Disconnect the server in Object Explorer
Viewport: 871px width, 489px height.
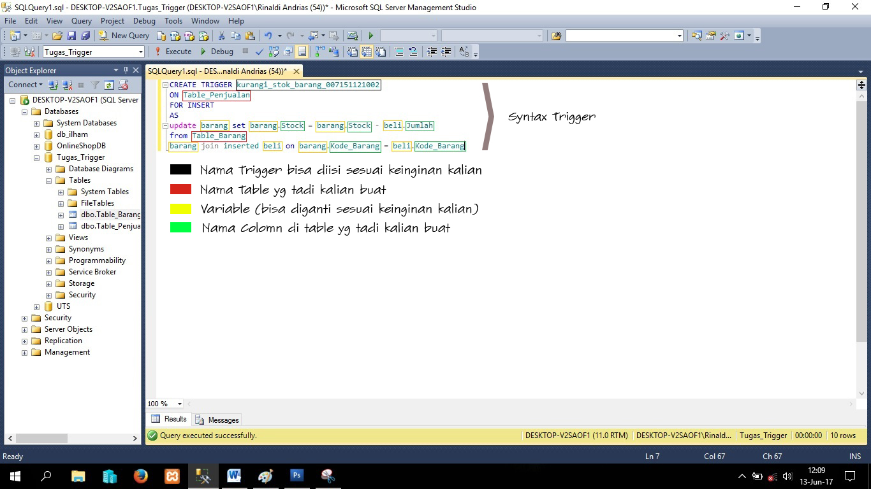click(66, 85)
